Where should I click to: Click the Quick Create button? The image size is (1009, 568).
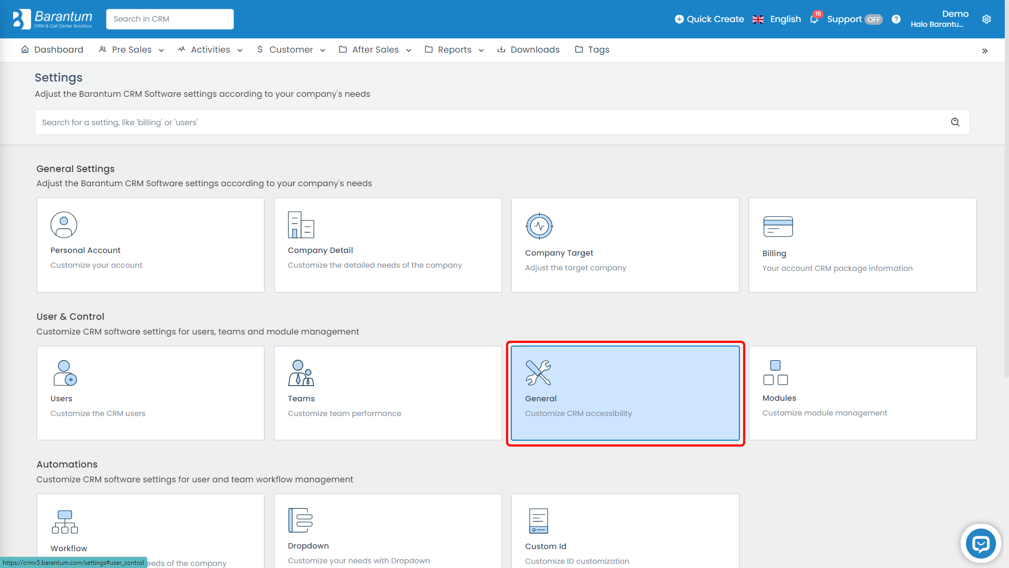709,19
